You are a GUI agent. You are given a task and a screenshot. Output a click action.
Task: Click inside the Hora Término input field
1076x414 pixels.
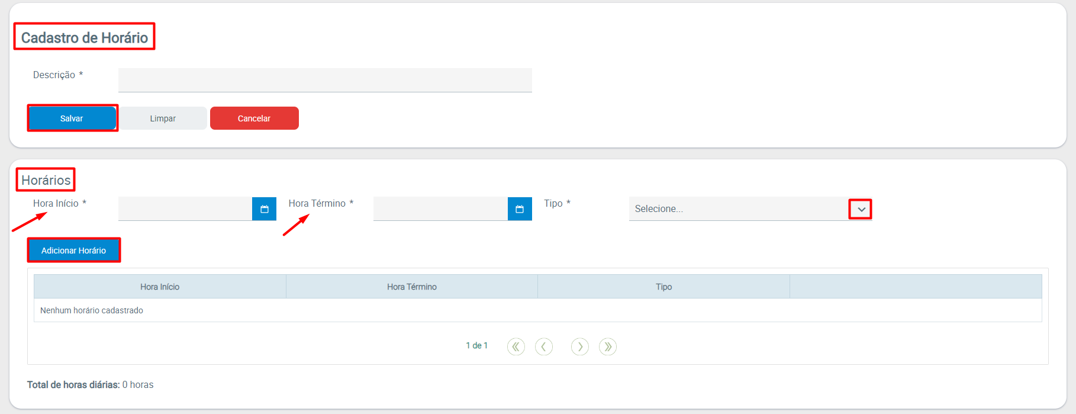(x=440, y=209)
